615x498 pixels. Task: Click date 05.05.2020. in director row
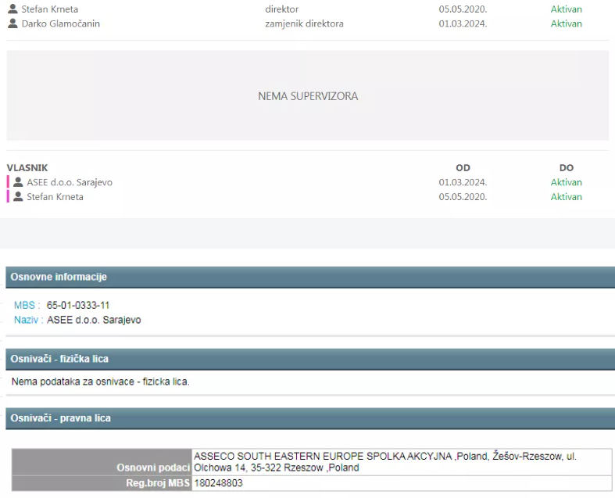[x=463, y=9]
